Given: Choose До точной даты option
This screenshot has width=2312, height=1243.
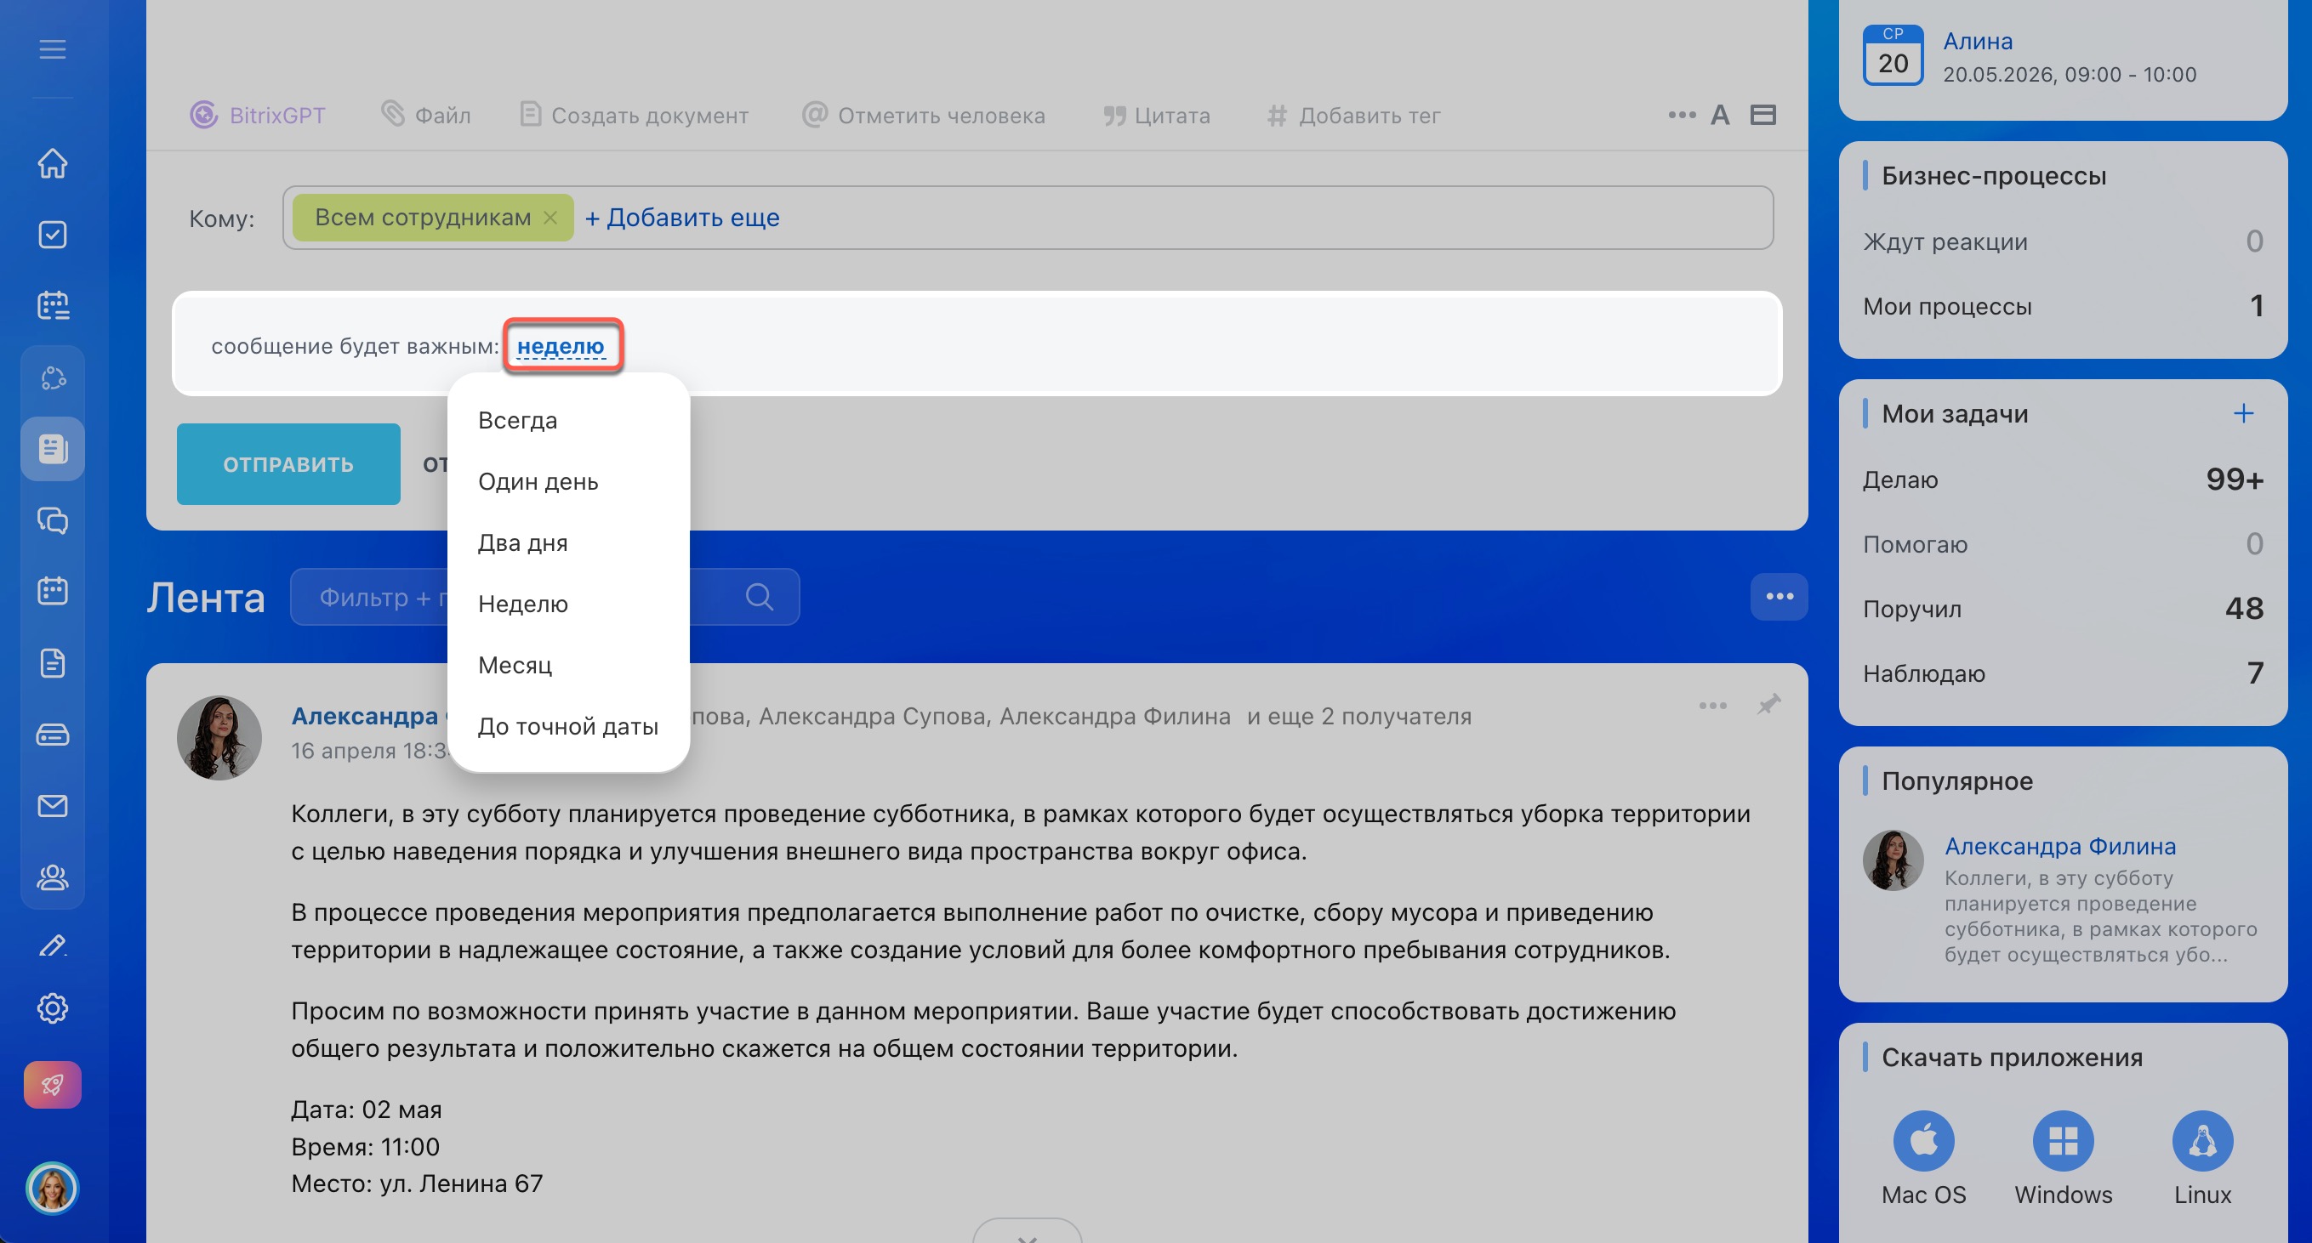Looking at the screenshot, I should (567, 726).
